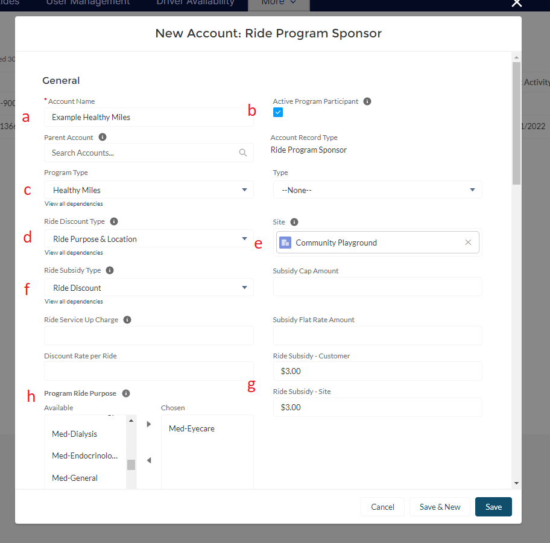550x543 pixels.
Task: Move selection to Chosen with right arrow
Action: pyautogui.click(x=149, y=424)
